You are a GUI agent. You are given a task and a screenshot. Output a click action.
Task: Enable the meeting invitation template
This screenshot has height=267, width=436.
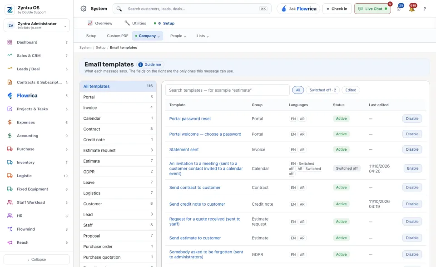click(x=413, y=168)
